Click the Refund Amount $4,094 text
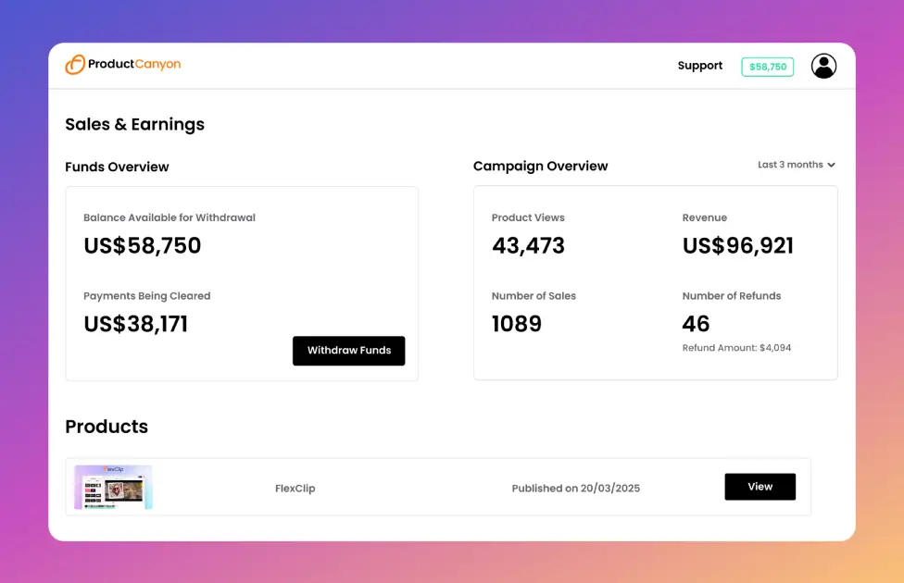The width and height of the screenshot is (904, 583). click(x=736, y=348)
